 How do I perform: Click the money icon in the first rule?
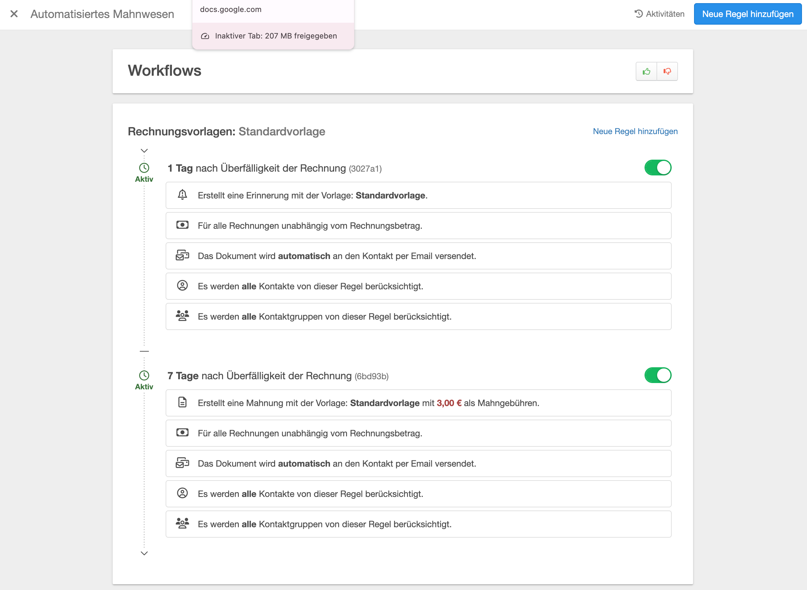[182, 225]
